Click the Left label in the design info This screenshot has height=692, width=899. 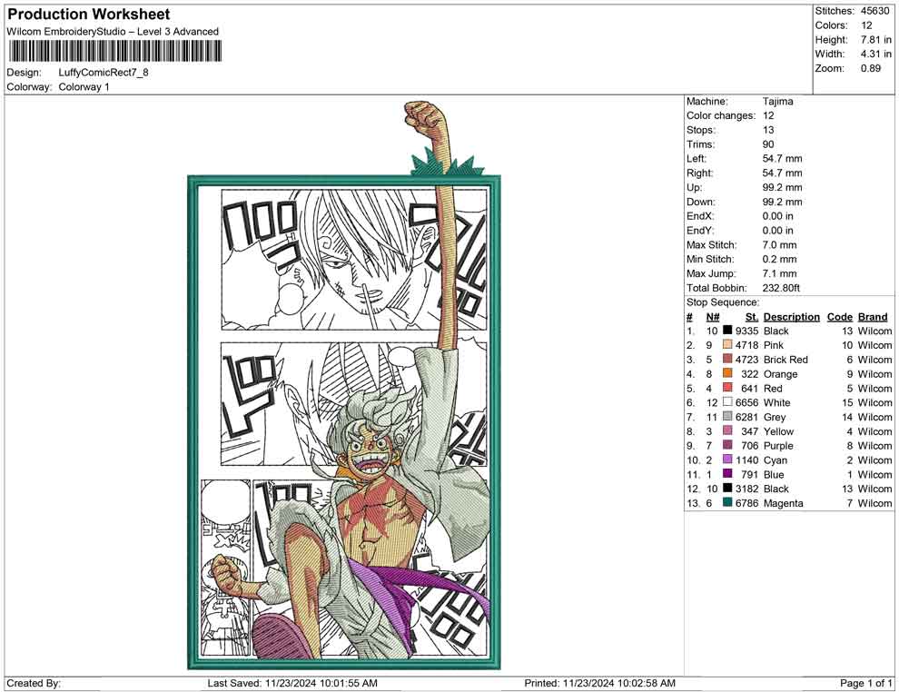tap(696, 159)
